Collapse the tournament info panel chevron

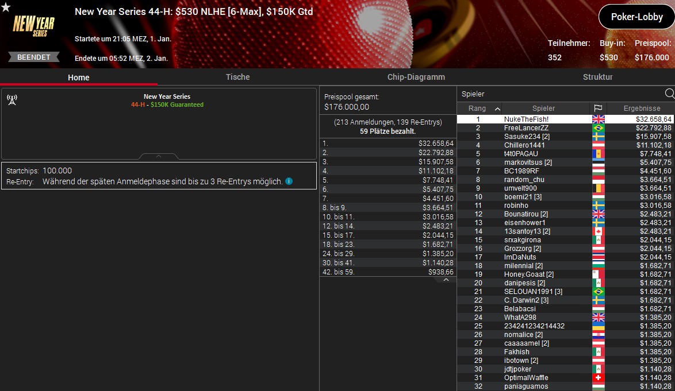pos(159,156)
